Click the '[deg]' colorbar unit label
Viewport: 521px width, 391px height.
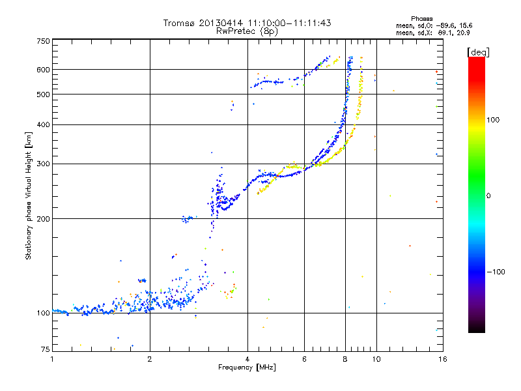coord(478,52)
